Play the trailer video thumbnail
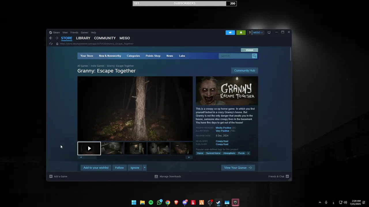This screenshot has width=369, height=207. click(x=89, y=148)
